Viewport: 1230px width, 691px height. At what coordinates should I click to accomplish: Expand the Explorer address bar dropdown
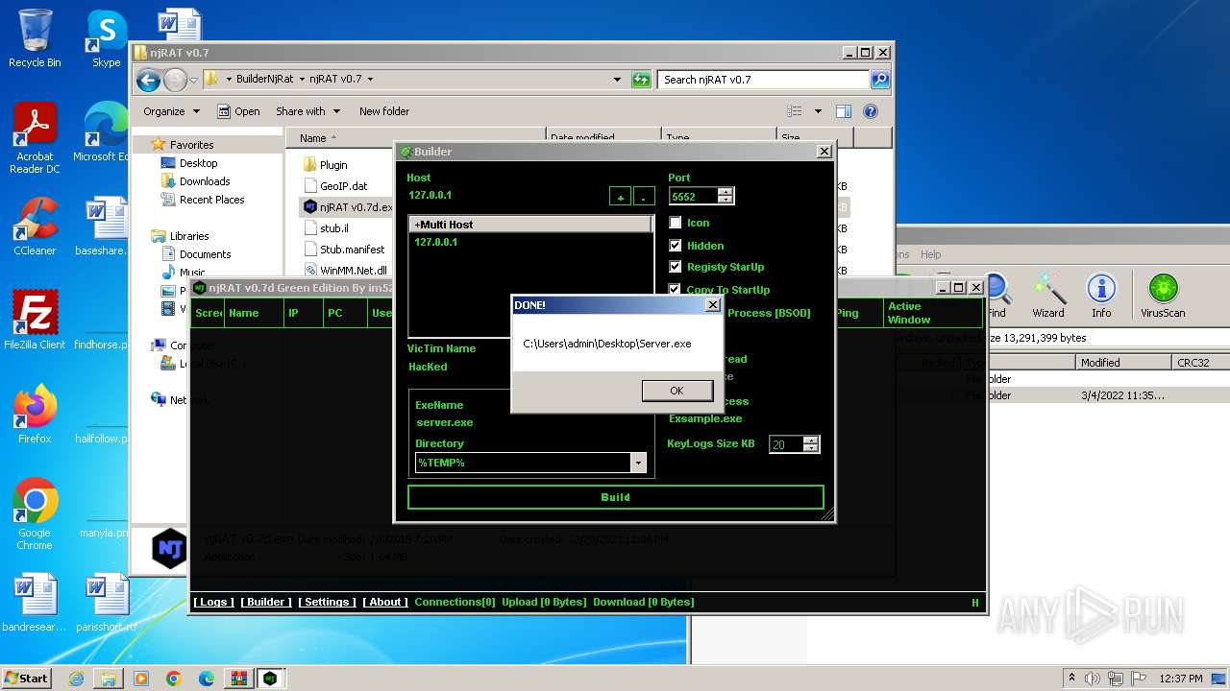click(617, 80)
